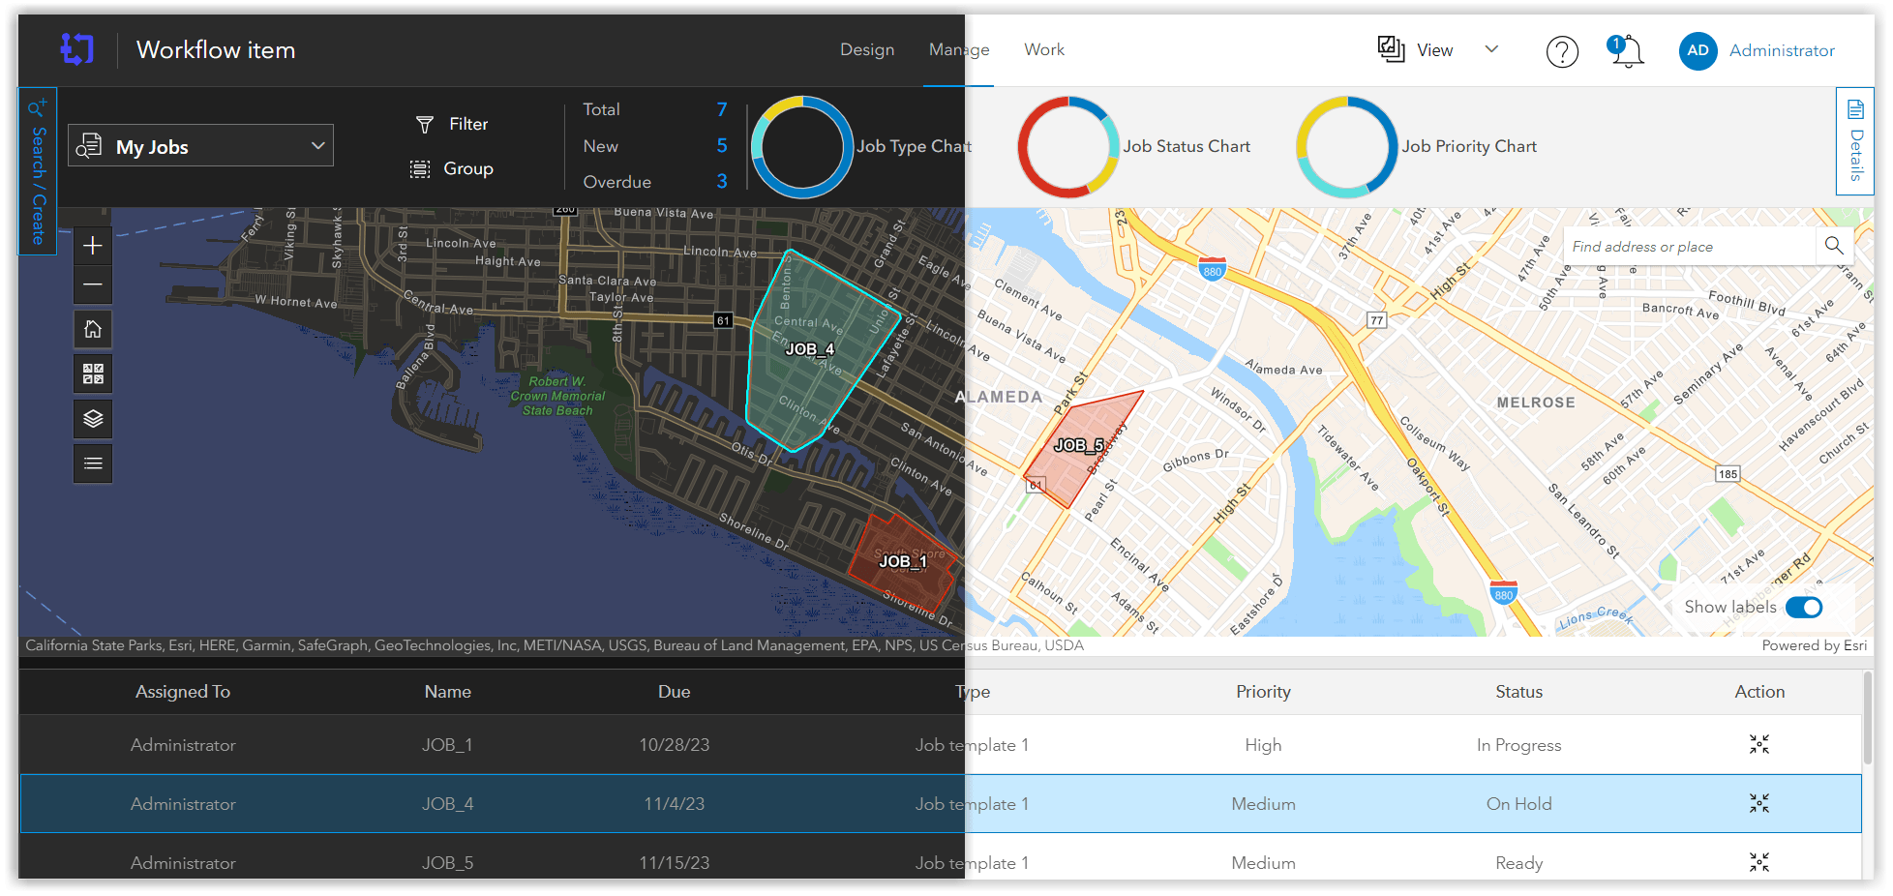Click the Find address or place field

[x=1690, y=247]
